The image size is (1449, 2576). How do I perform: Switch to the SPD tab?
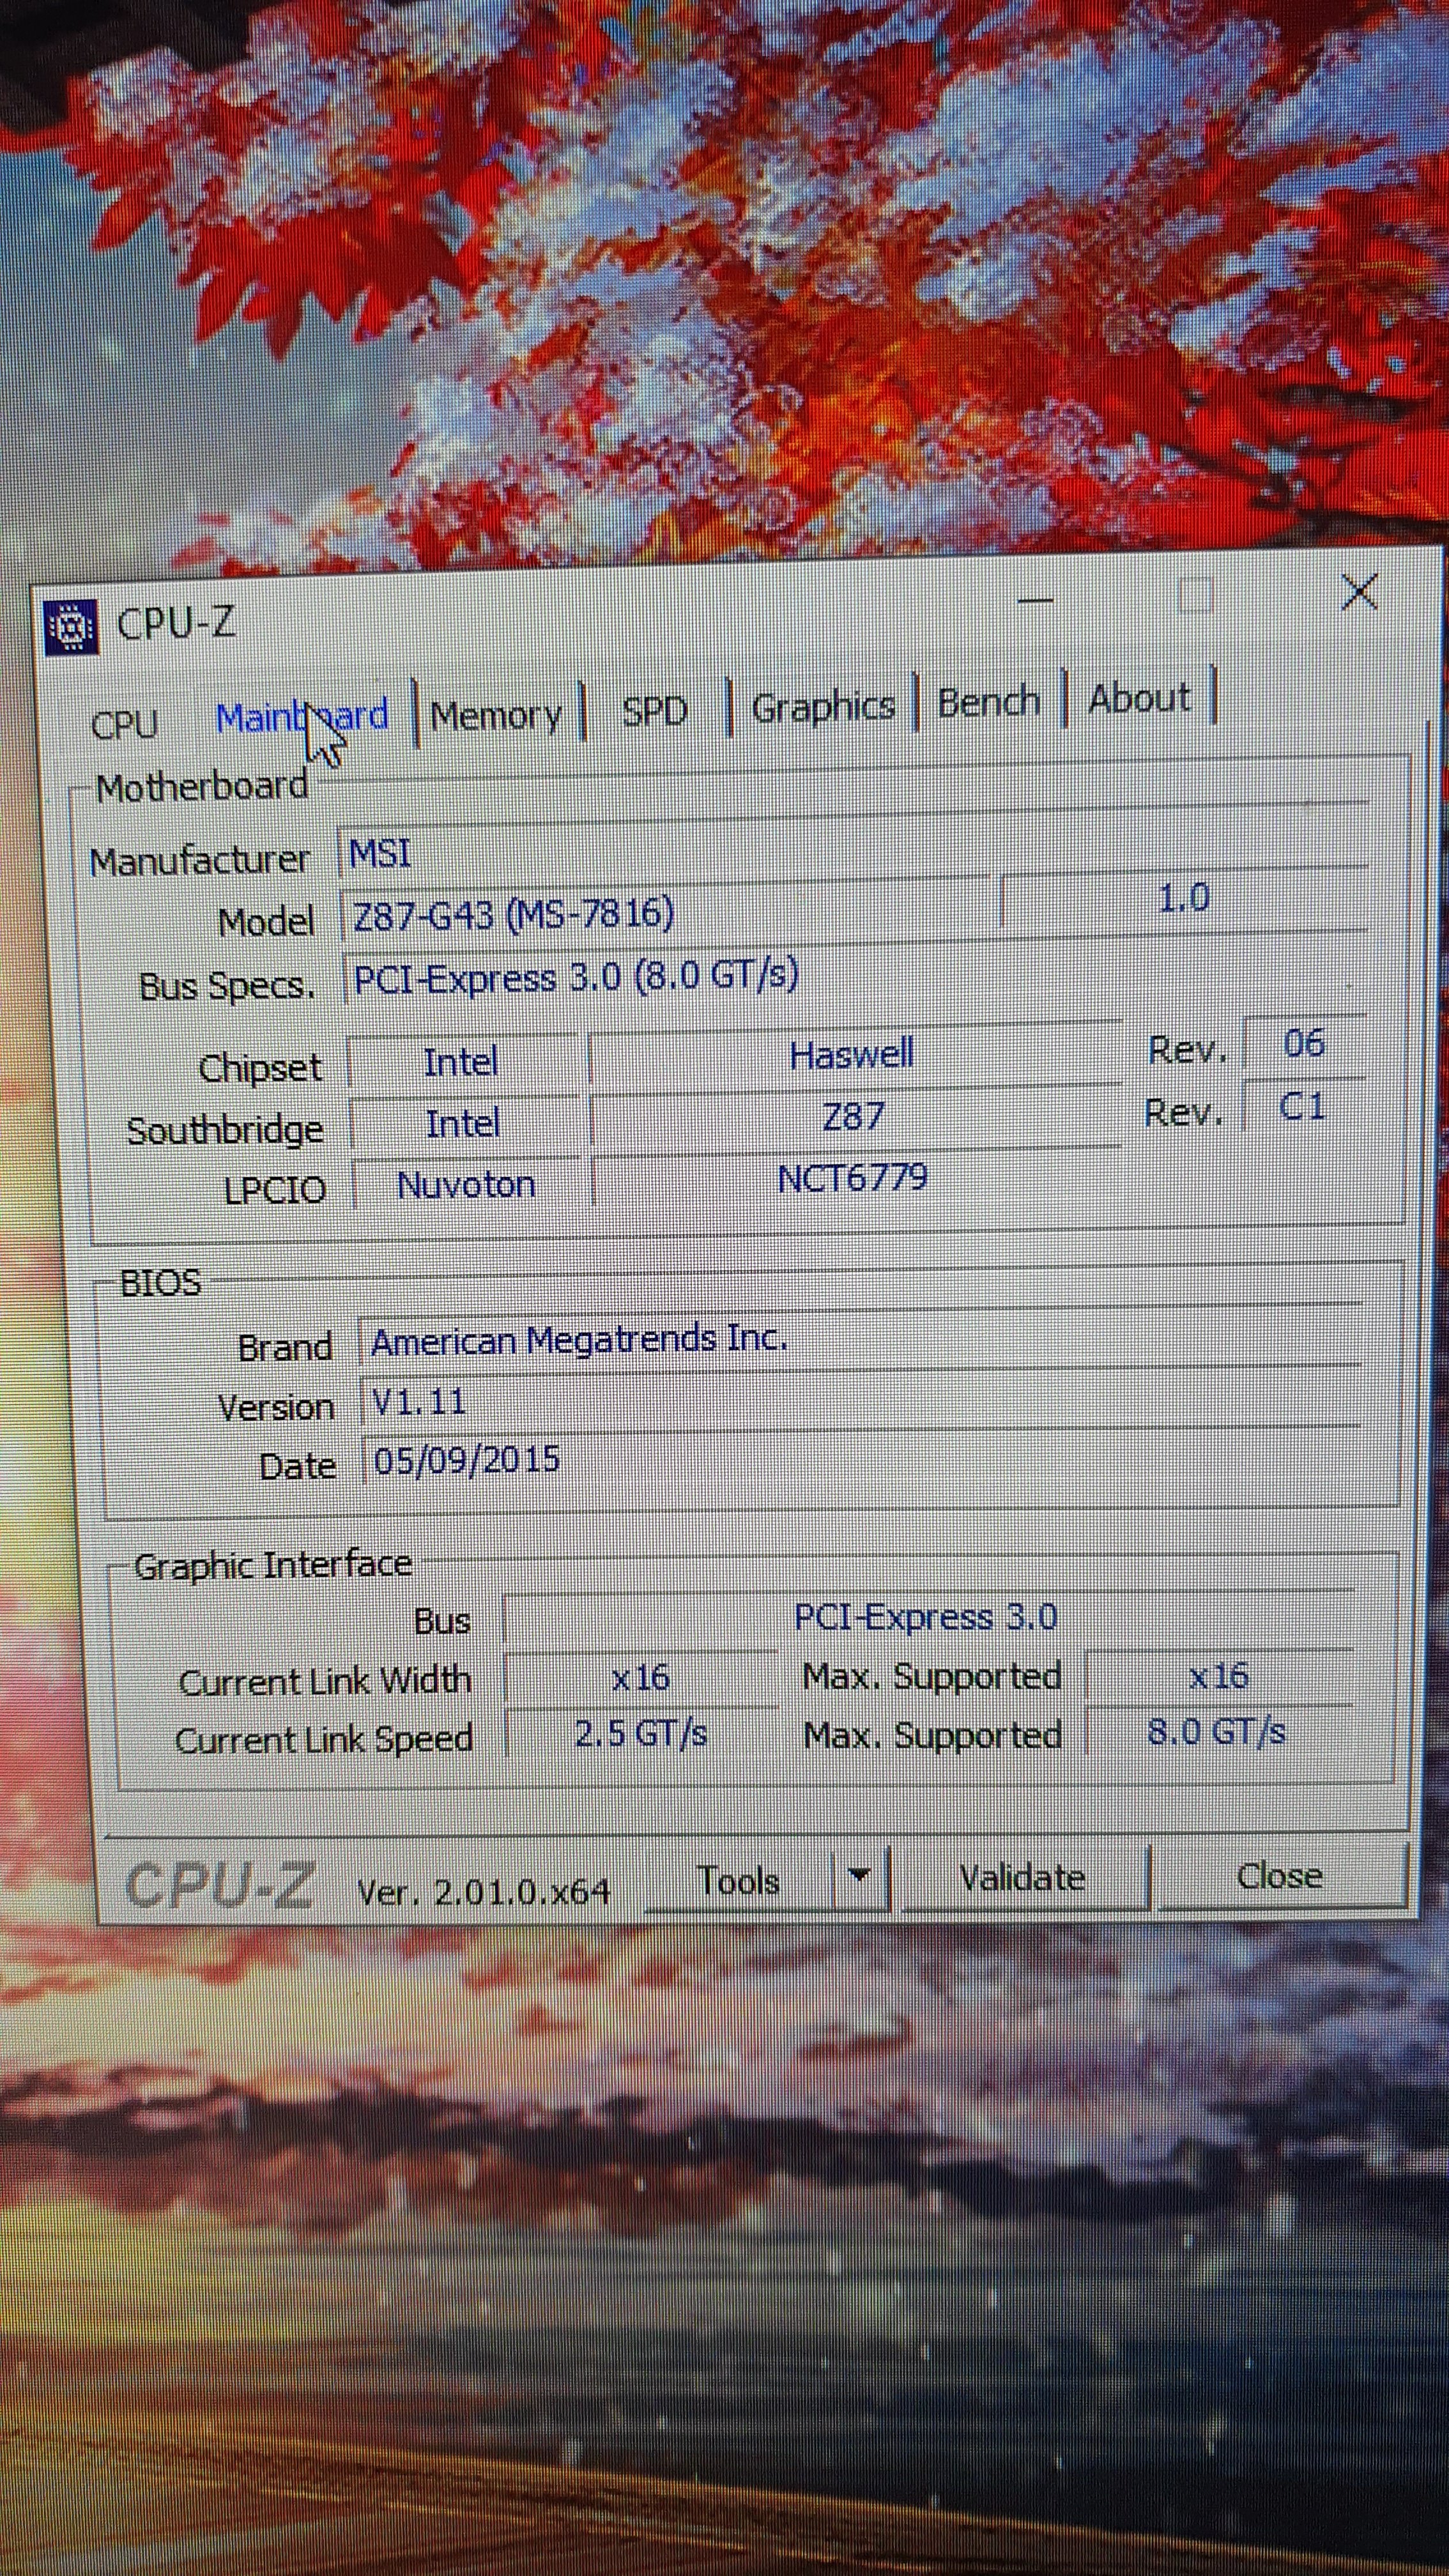click(655, 711)
